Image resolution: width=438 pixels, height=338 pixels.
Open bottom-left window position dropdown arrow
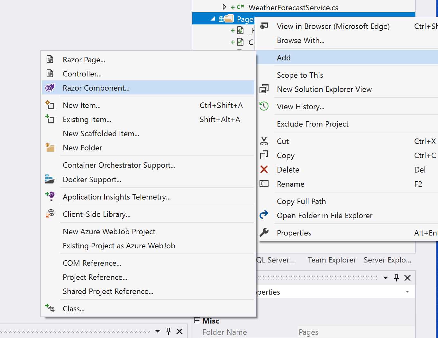(158, 331)
